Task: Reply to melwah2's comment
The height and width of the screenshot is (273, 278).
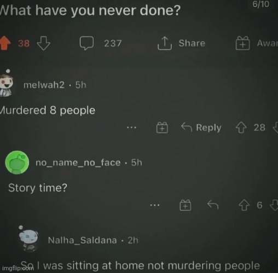Action: point(201,127)
